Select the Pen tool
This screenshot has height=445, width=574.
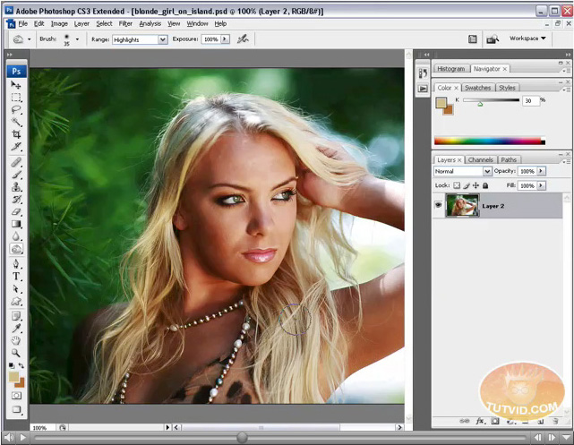[x=16, y=264]
